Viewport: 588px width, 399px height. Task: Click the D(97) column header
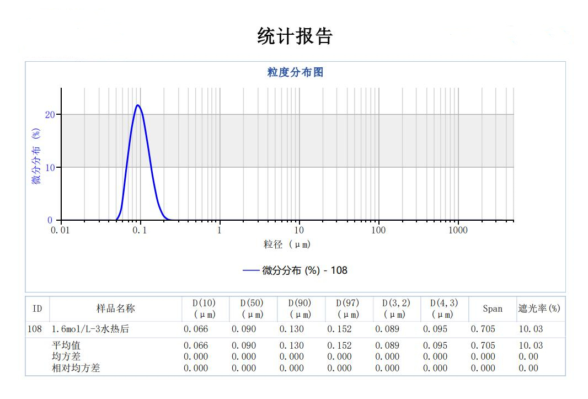(x=348, y=308)
